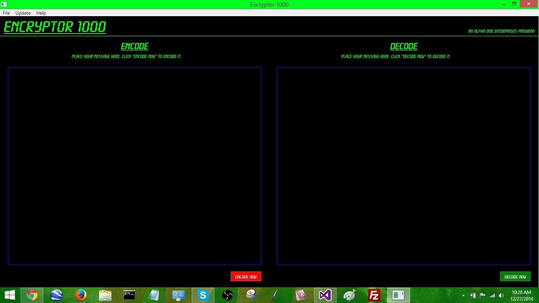Open File Explorer from the taskbar
Screen dimensions: 539x303
point(104,295)
